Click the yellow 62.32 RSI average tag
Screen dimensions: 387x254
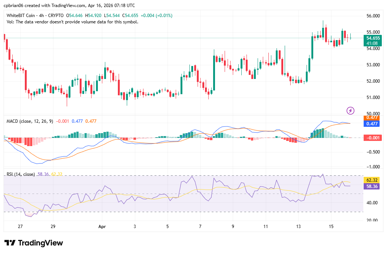[x=373, y=181]
